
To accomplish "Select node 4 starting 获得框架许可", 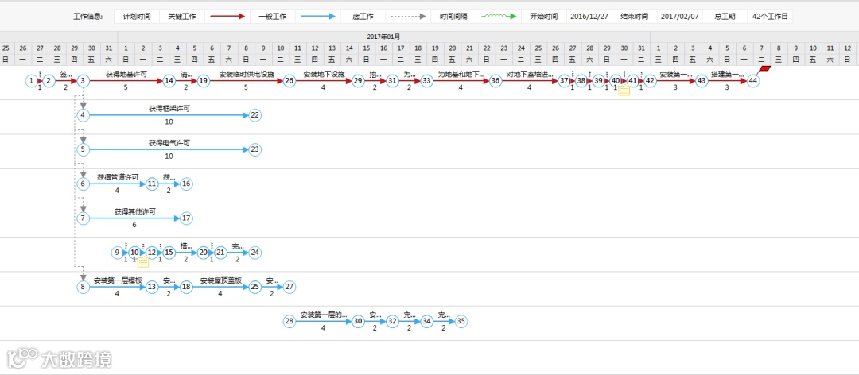I will coord(83,115).
